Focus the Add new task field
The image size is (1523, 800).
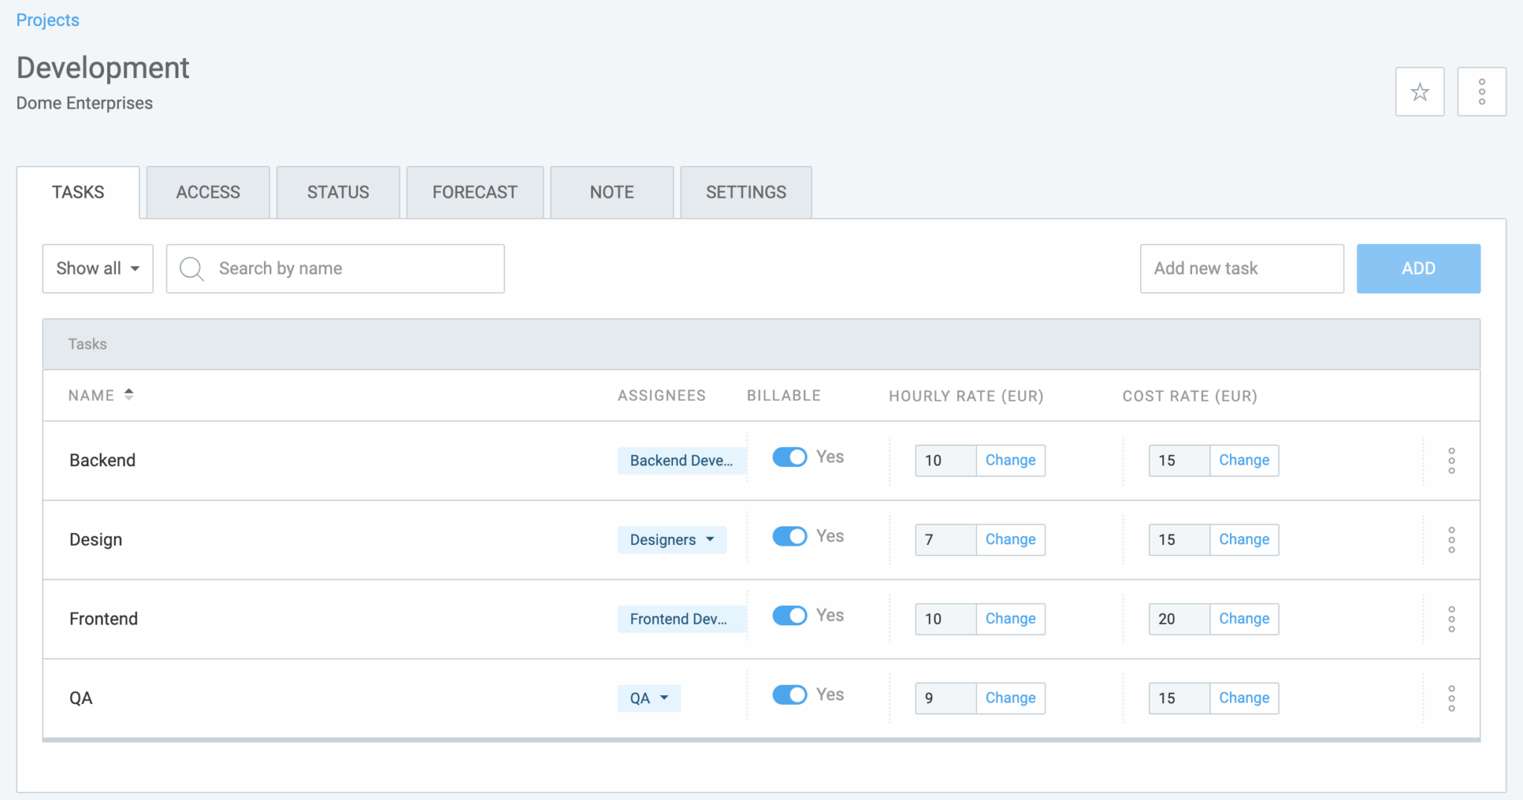coord(1241,268)
